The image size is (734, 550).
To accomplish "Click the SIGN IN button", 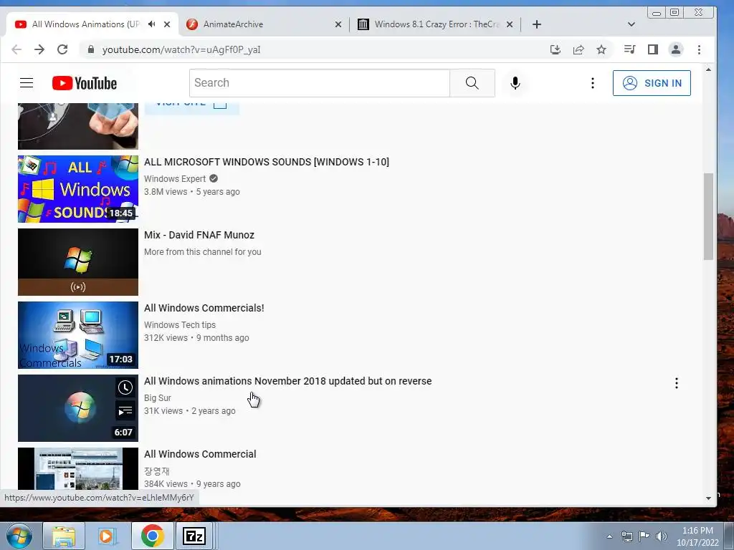I will tap(652, 83).
